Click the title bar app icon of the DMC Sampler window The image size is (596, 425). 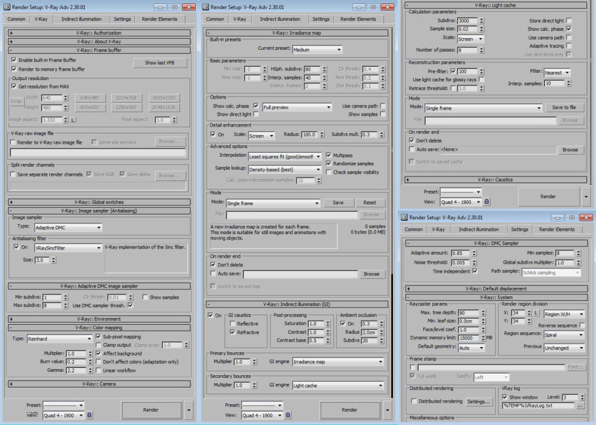tap(404, 218)
